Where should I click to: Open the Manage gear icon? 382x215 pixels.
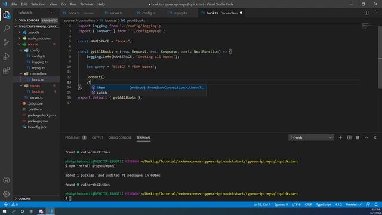pos(7,194)
